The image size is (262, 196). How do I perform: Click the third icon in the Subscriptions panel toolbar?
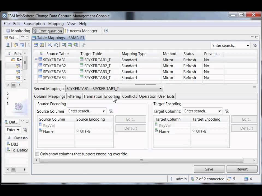pyautogui.click(x=22, y=45)
